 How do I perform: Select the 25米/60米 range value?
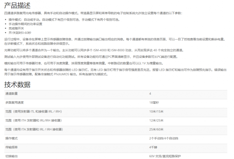pos(156,129)
